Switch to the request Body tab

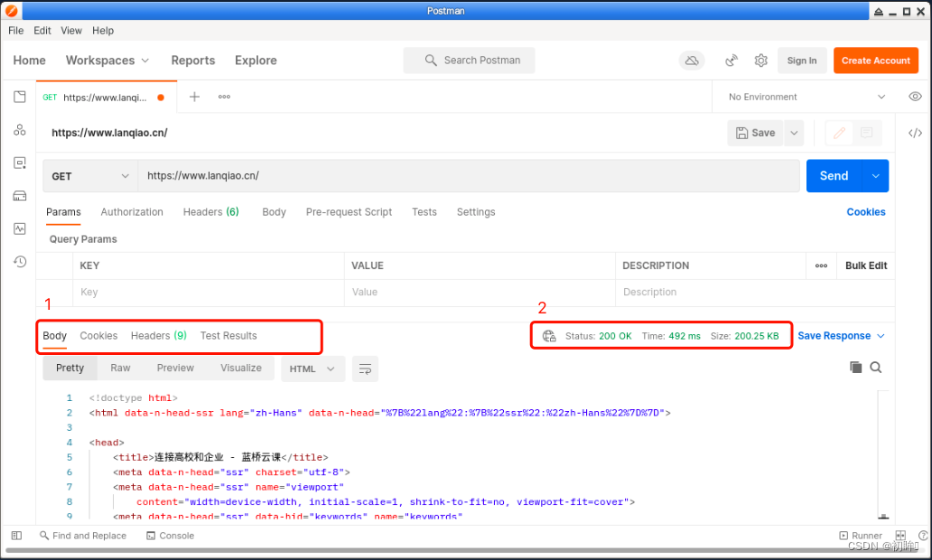[274, 212]
